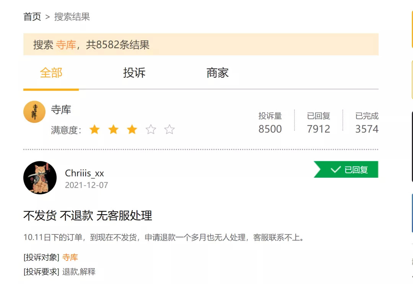Viewport: 413px width, 284px height.
Task: Open the 寺库 merchant name link
Action: [61, 110]
